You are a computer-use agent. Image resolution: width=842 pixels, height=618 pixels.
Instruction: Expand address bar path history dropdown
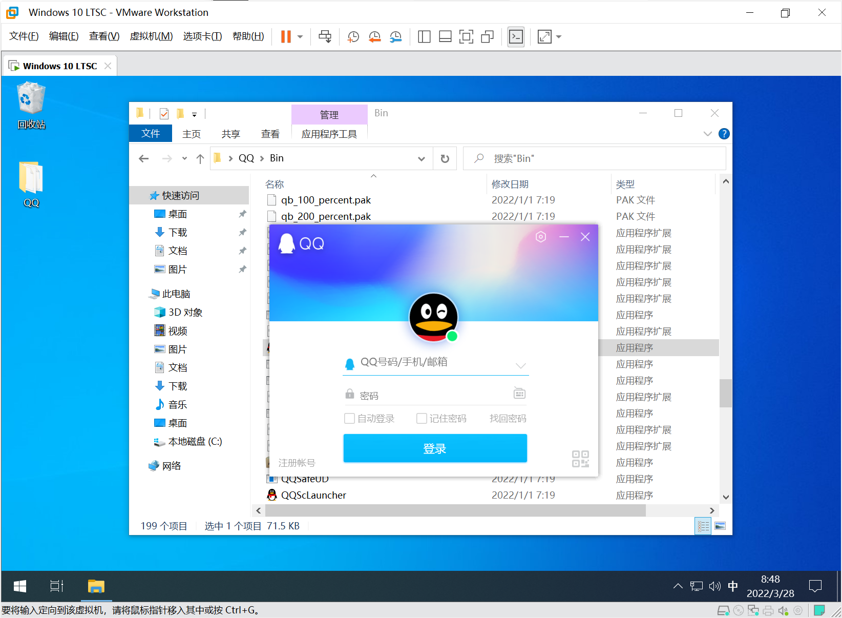click(421, 159)
